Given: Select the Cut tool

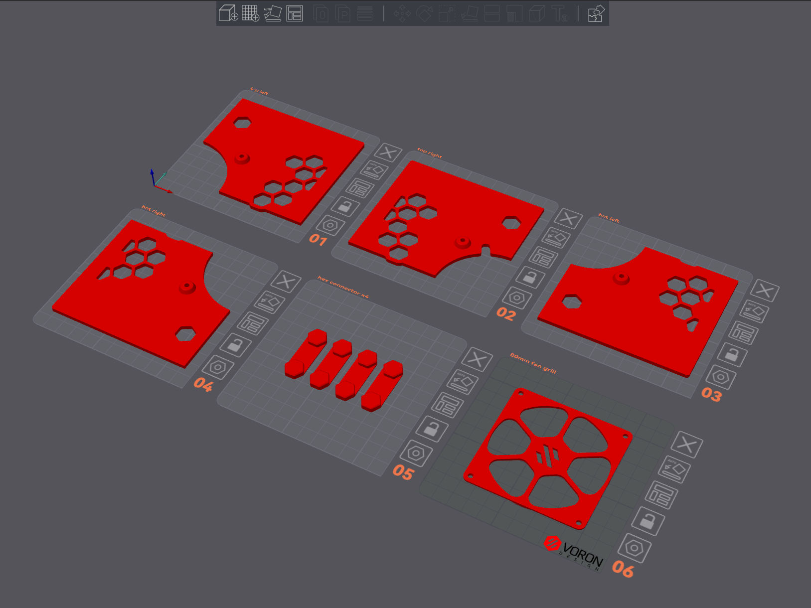Looking at the screenshot, I should pyautogui.click(x=492, y=13).
